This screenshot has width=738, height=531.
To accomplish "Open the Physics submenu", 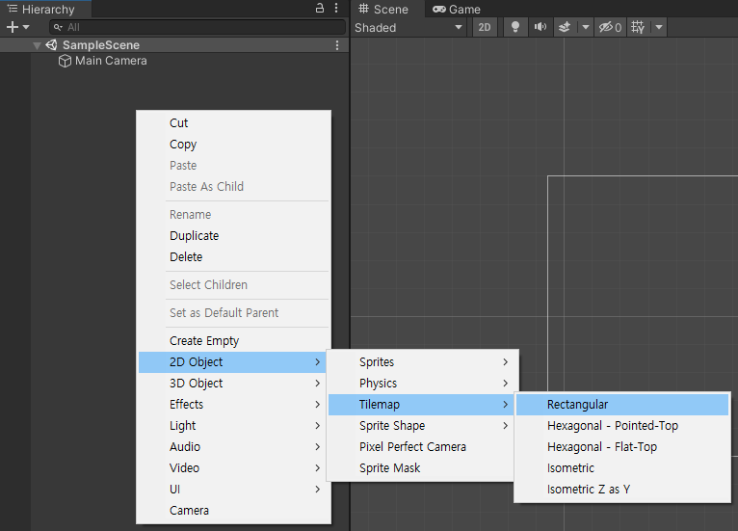I will (x=422, y=384).
